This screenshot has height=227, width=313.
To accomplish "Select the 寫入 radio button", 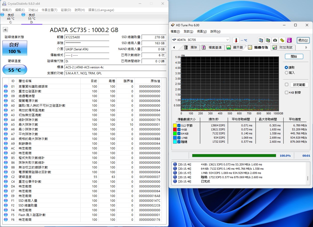I will [286, 73].
